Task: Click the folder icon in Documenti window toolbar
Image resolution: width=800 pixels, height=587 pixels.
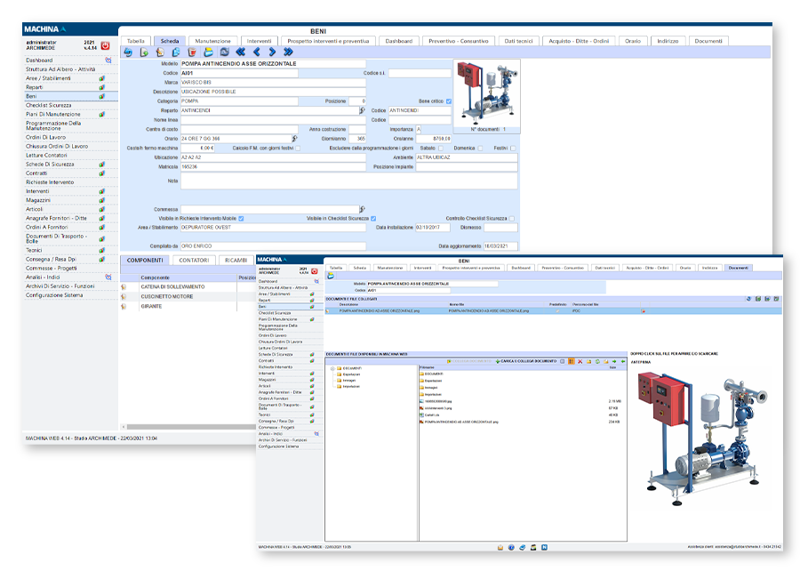Action: pos(331,276)
